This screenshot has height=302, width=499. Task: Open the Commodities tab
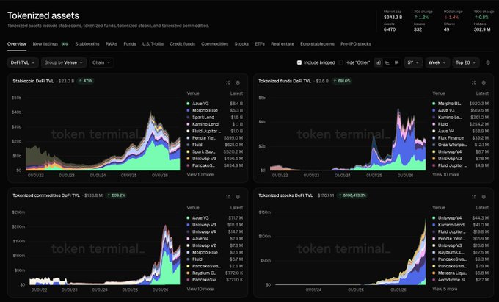214,44
